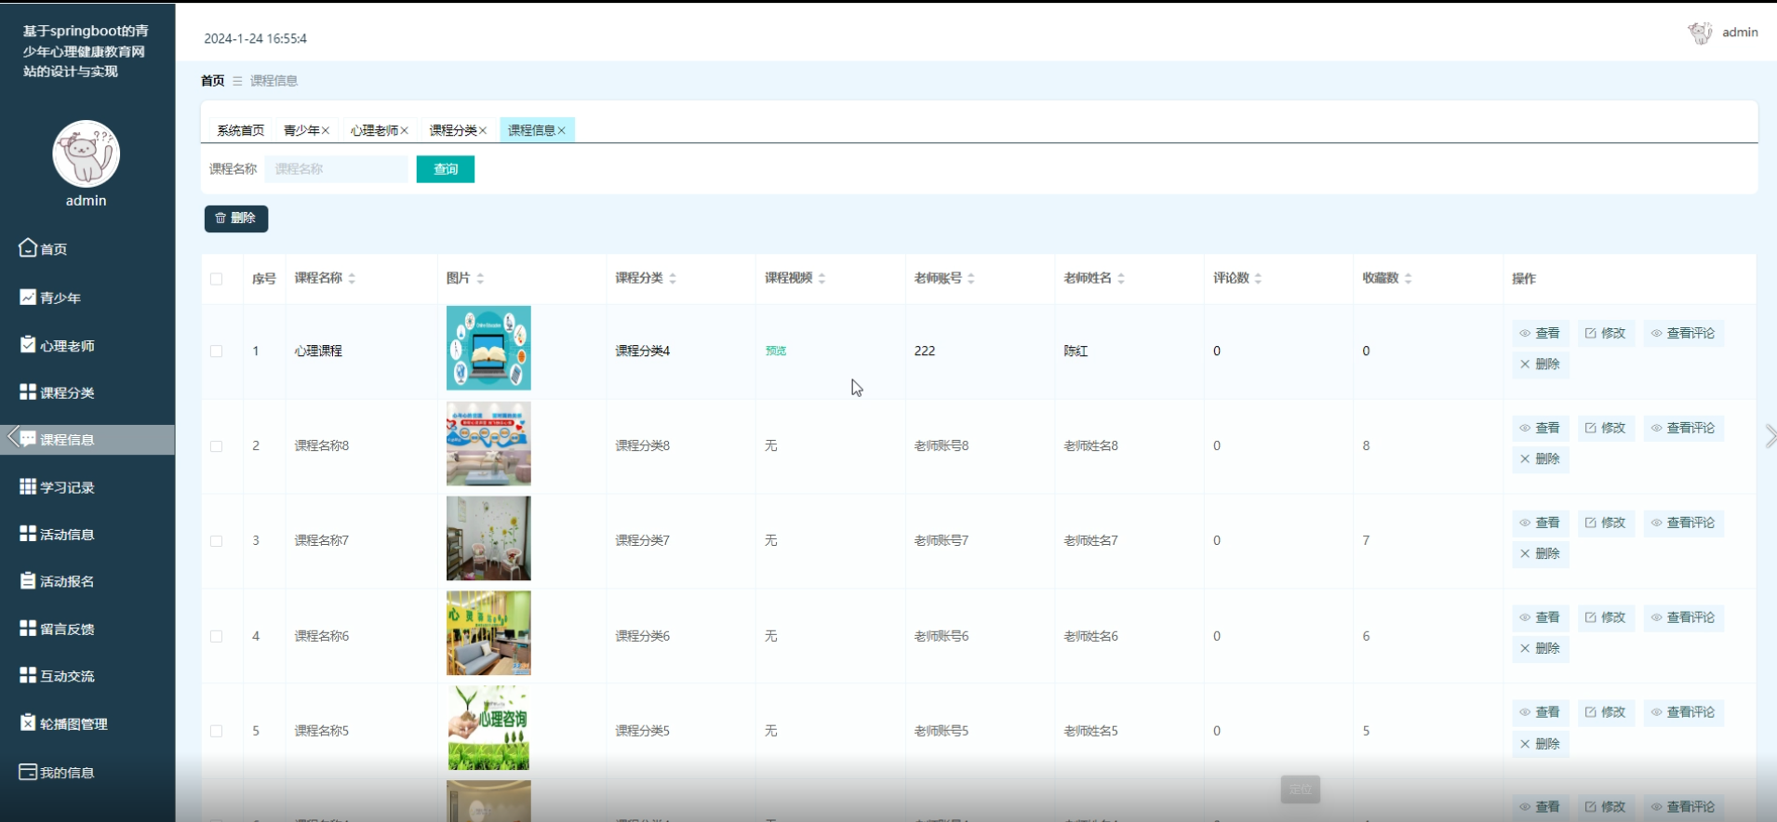The width and height of the screenshot is (1777, 822).
Task: Click 修改 for the 课程名称8 row
Action: click(1606, 429)
